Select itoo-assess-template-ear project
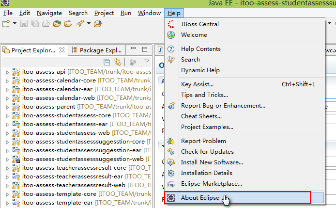Viewport: 336px width, 208px height. [58, 203]
